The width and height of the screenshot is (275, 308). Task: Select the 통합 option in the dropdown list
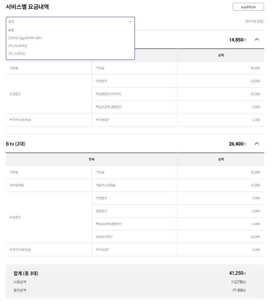tap(11, 30)
